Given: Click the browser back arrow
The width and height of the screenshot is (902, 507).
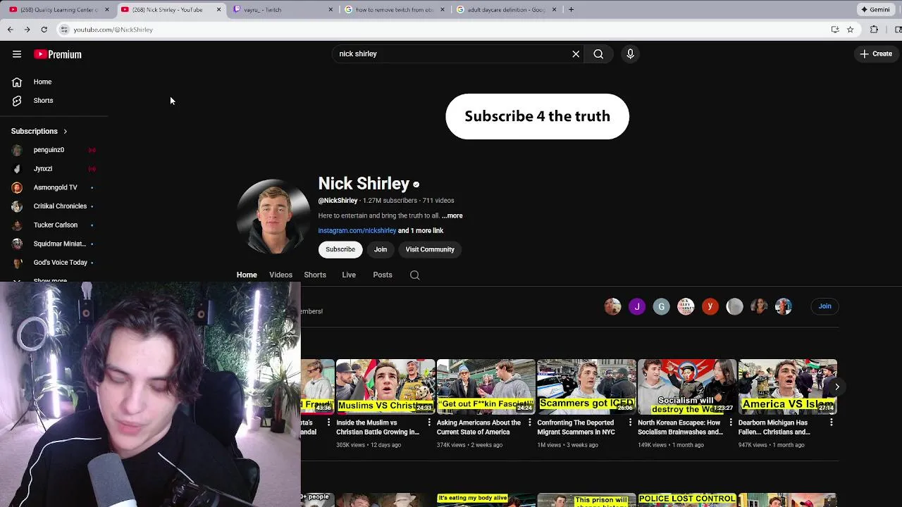Looking at the screenshot, I should coord(10,30).
